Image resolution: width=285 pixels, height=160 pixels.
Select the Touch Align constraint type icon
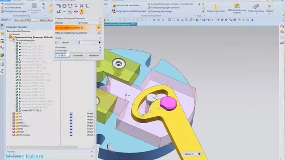[58, 6]
